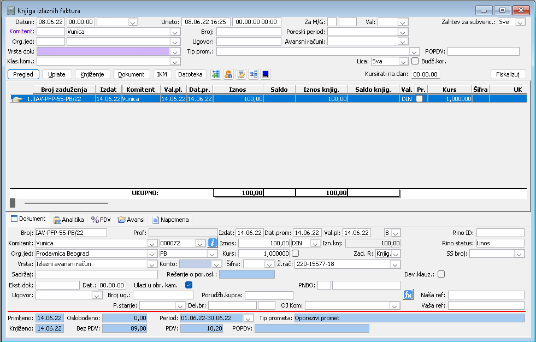Viewport: 536px width, 342px height.
Task: Click the blue book toolbar icon
Action: [266, 74]
